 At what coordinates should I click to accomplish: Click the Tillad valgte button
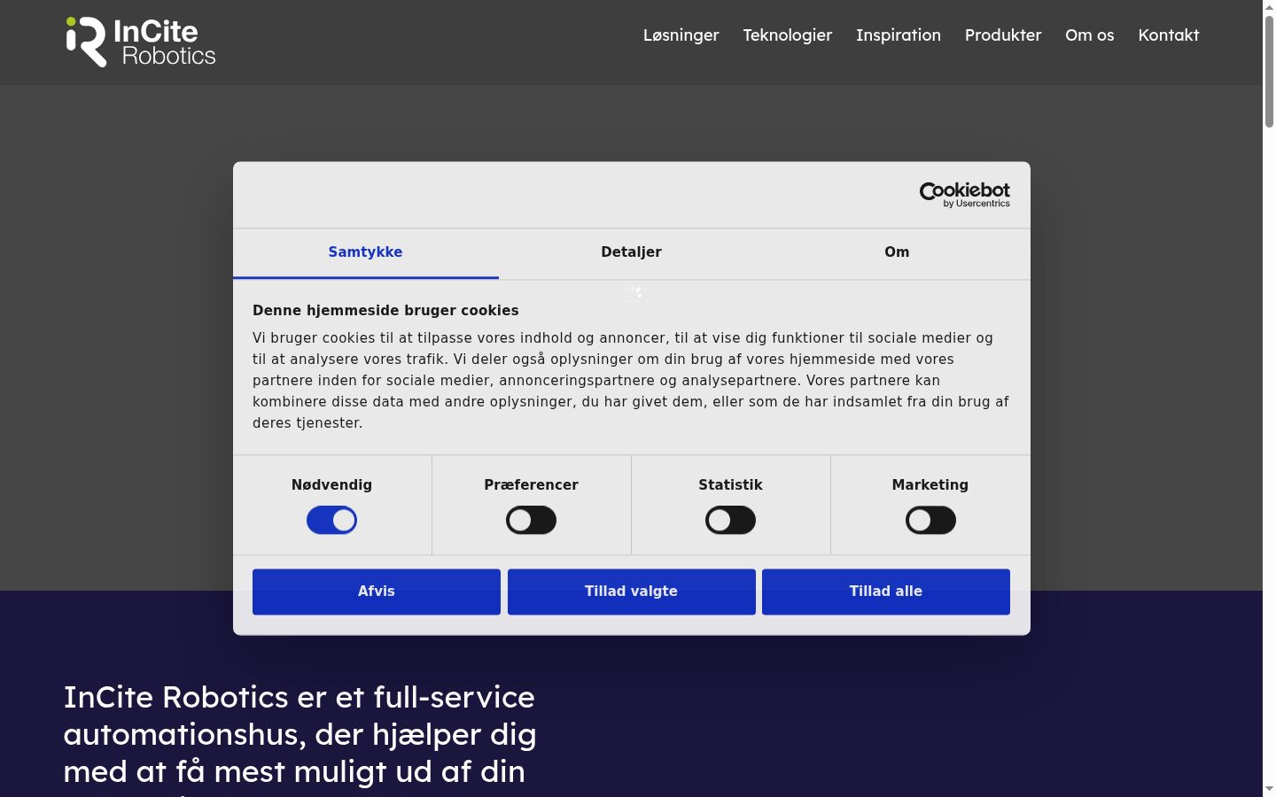tap(631, 592)
